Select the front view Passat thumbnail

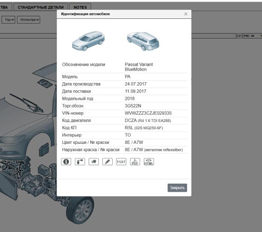pos(88,41)
